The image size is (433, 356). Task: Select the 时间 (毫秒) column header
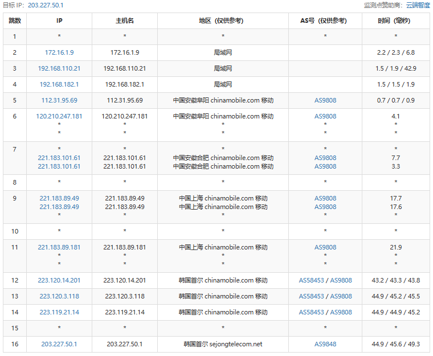(x=396, y=21)
